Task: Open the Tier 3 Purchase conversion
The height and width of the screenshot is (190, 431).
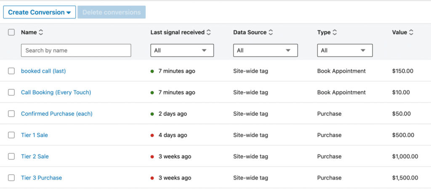Action: point(41,178)
